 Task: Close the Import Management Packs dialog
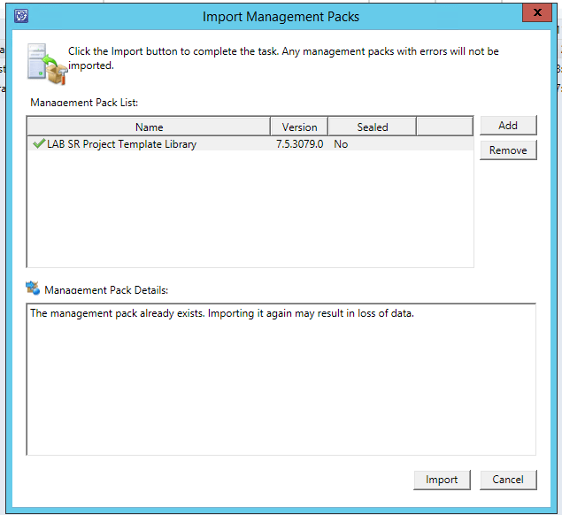click(534, 12)
